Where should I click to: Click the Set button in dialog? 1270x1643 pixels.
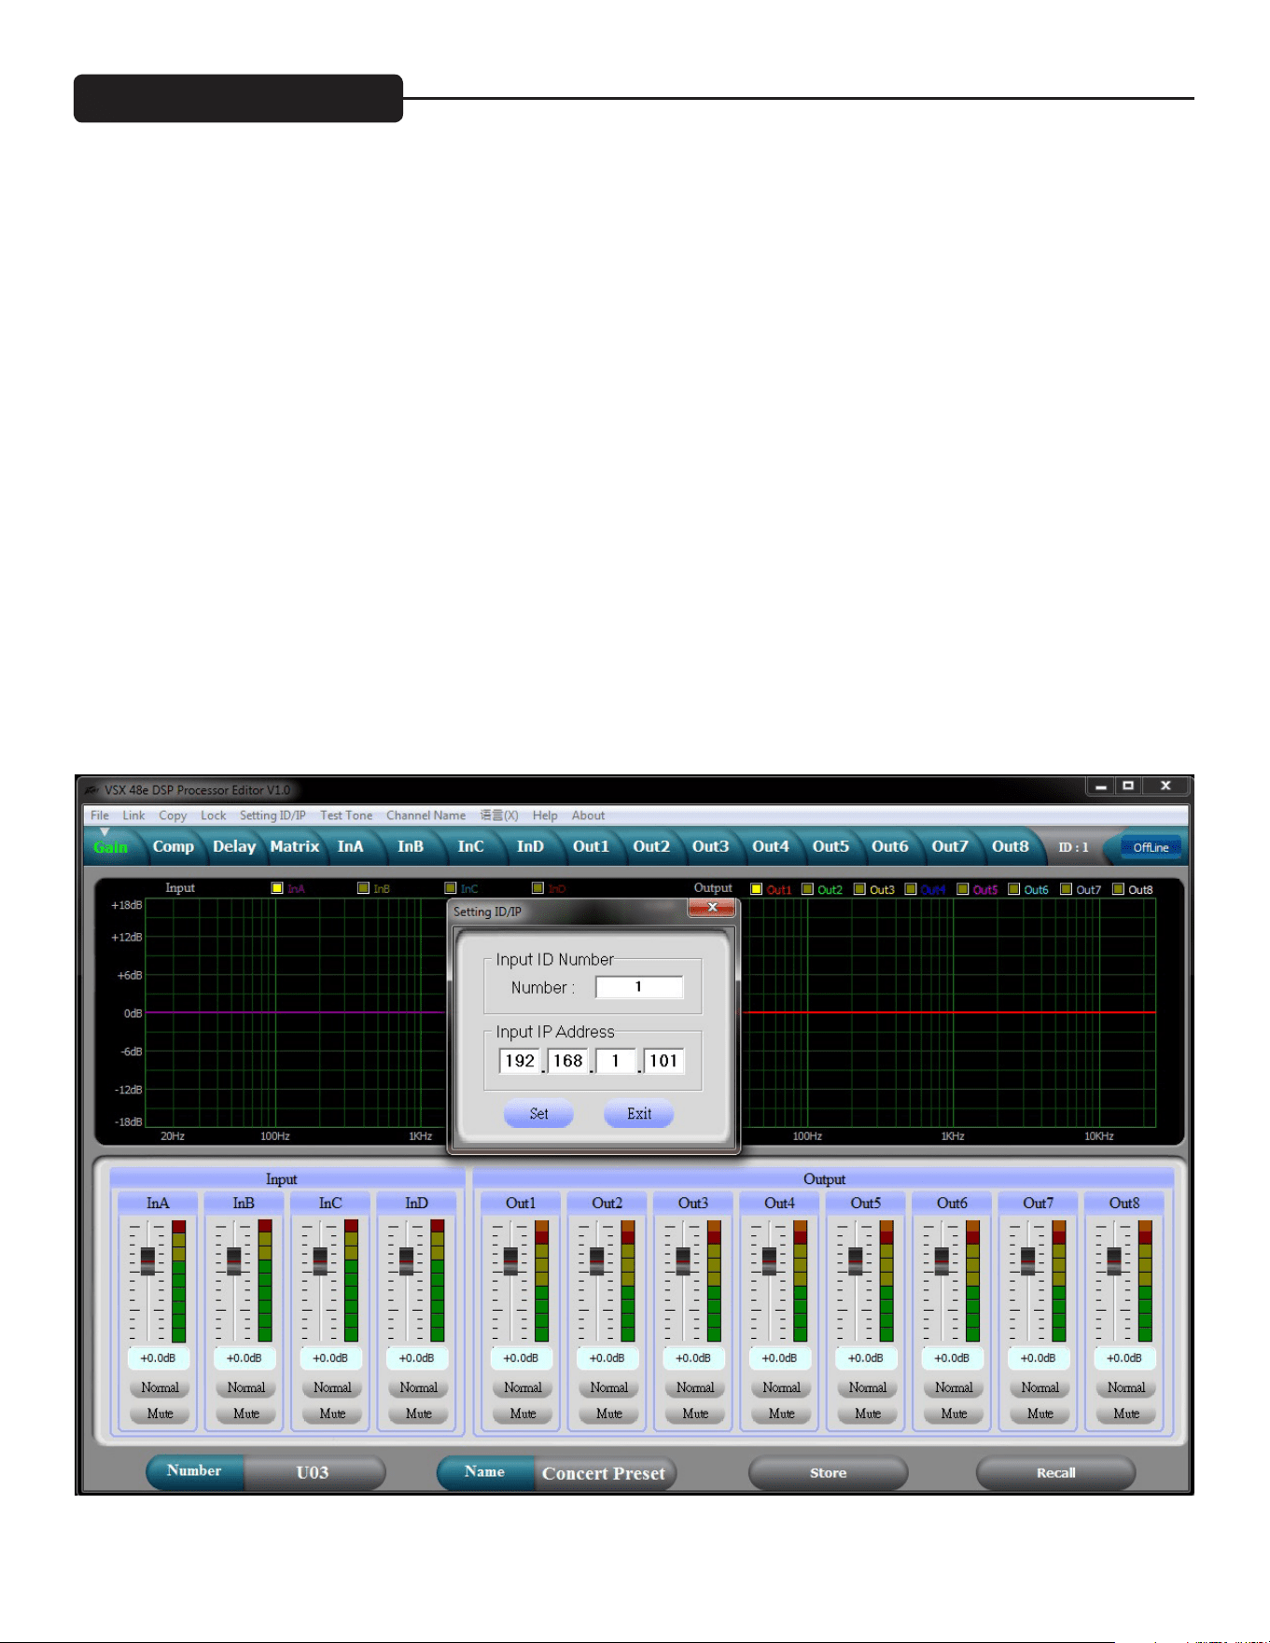(539, 1114)
